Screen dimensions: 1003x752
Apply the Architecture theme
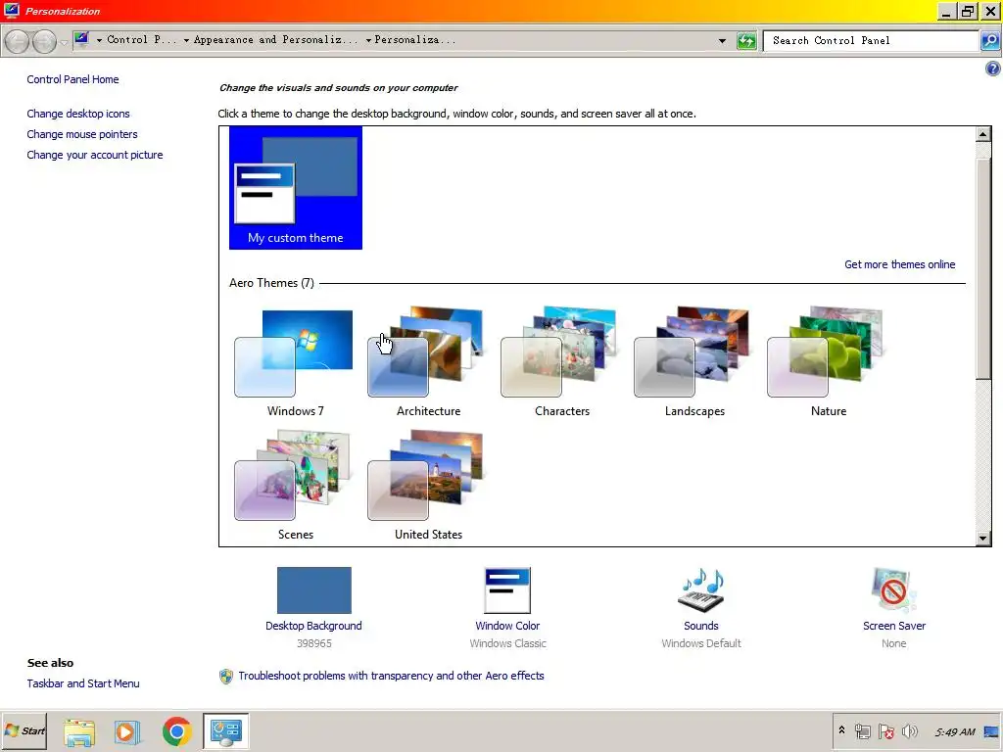tap(427, 362)
